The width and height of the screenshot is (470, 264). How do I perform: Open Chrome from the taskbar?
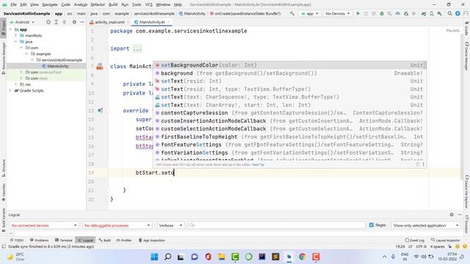coord(302,257)
